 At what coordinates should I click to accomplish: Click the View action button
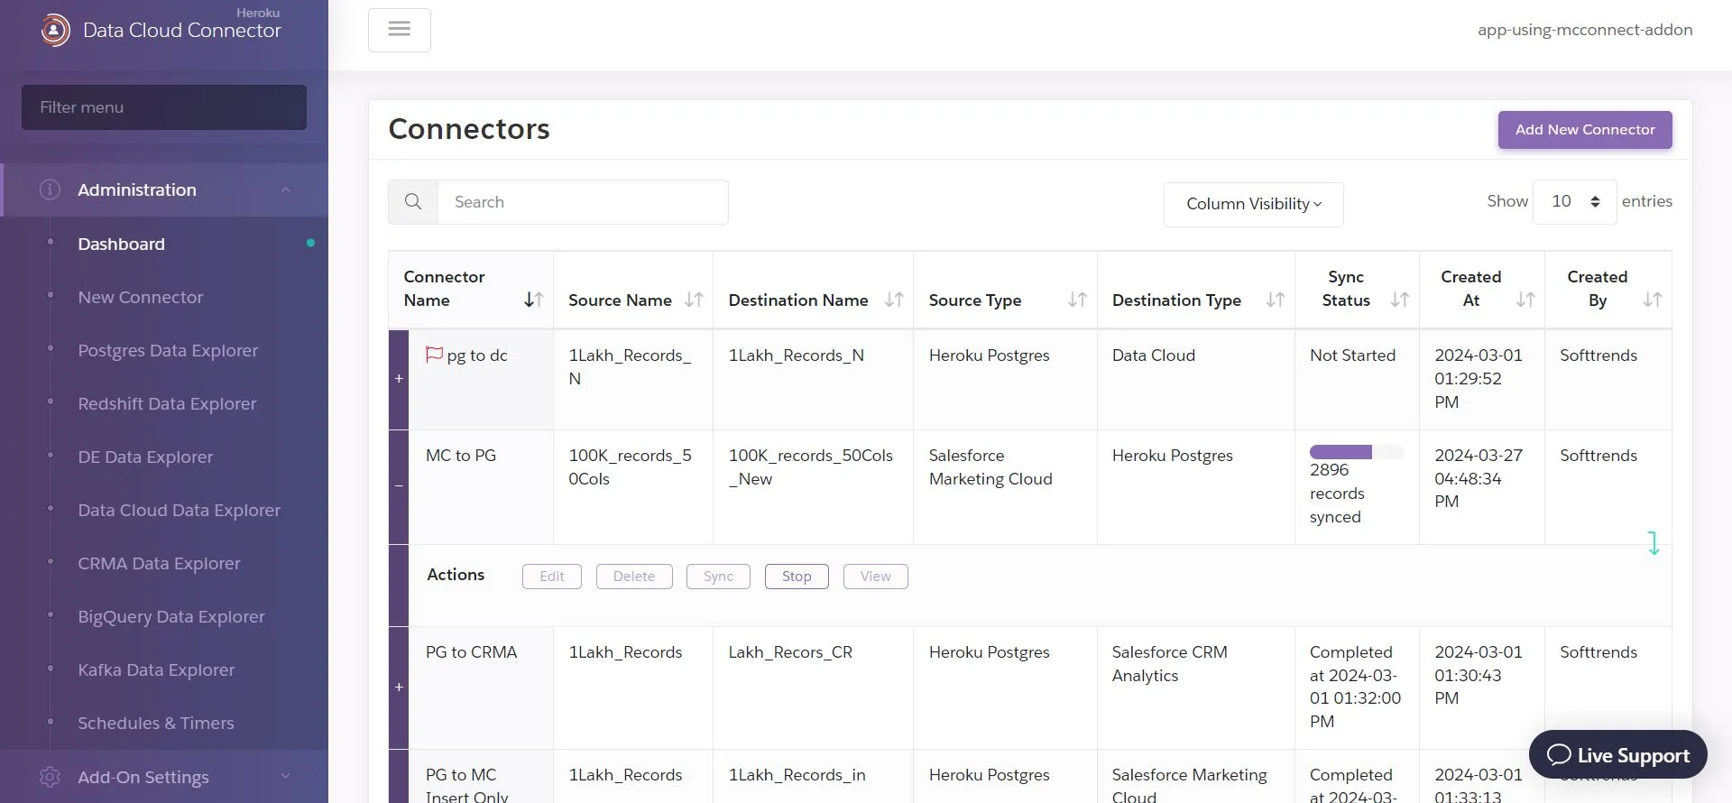[875, 577]
